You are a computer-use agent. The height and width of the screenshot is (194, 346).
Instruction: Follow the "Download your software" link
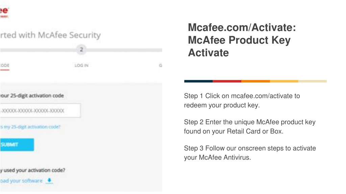[21, 181]
